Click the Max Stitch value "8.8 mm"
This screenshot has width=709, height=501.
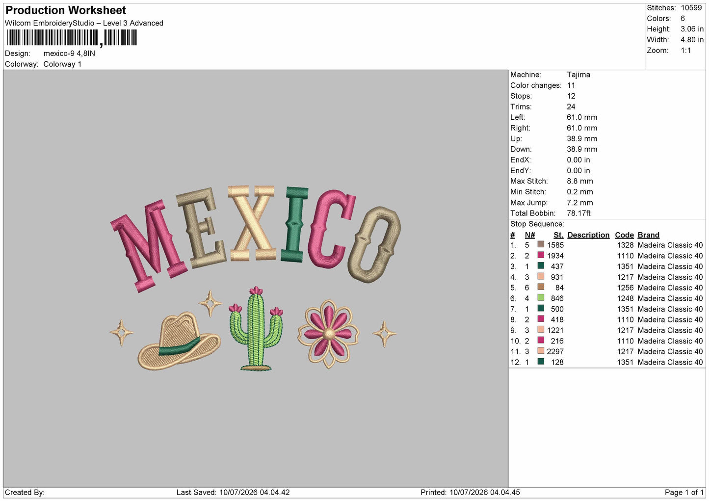coord(580,181)
